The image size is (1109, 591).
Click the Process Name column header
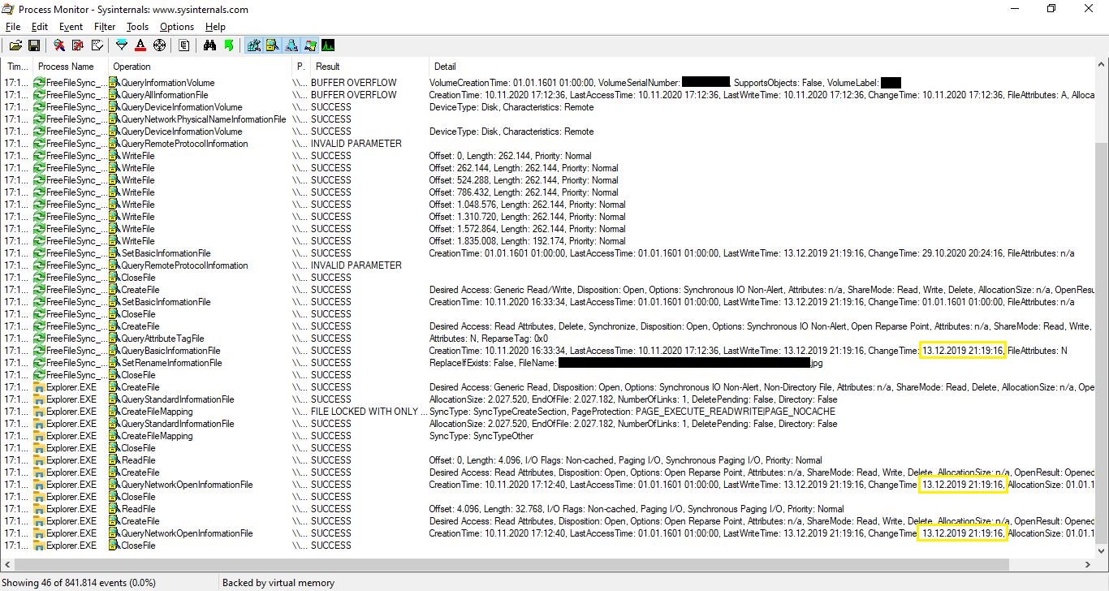click(x=71, y=67)
